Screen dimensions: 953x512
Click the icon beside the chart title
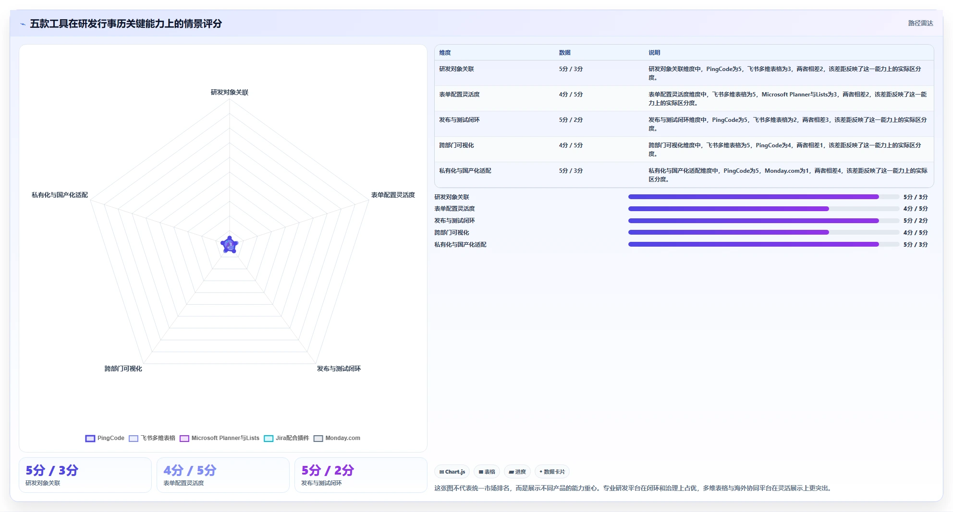[23, 24]
